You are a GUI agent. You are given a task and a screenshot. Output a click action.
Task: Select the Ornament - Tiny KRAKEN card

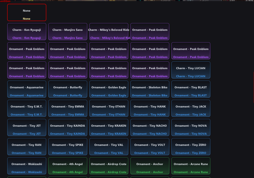point(109,127)
